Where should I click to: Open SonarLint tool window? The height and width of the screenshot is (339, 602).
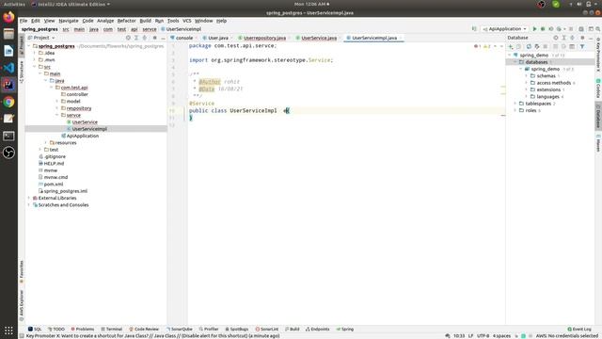point(267,329)
